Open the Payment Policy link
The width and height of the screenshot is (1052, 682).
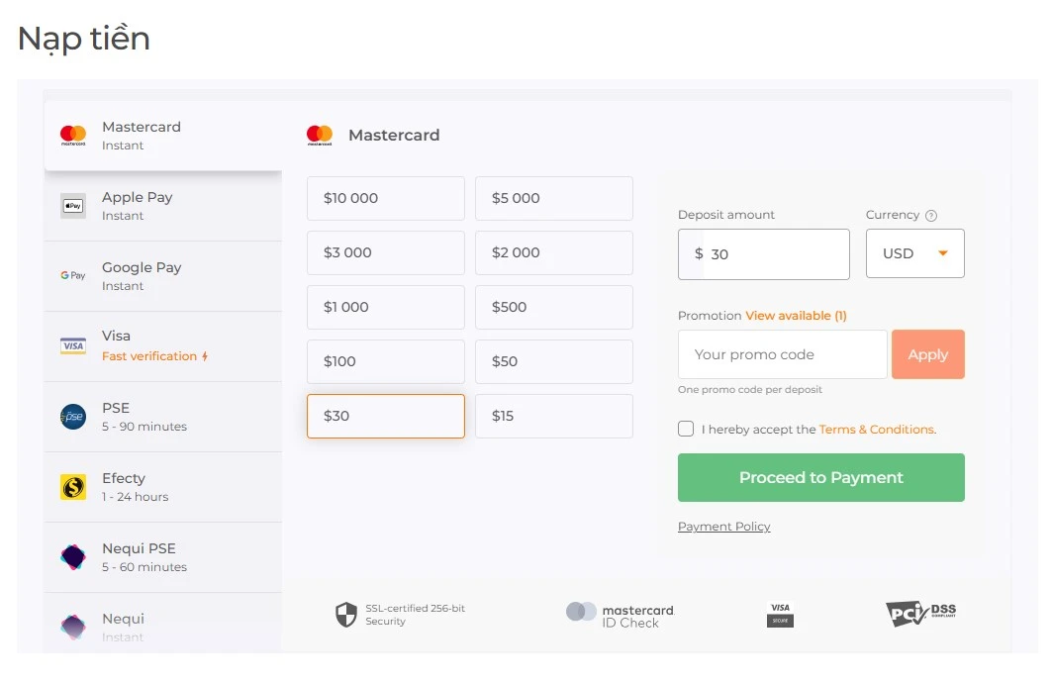724,527
